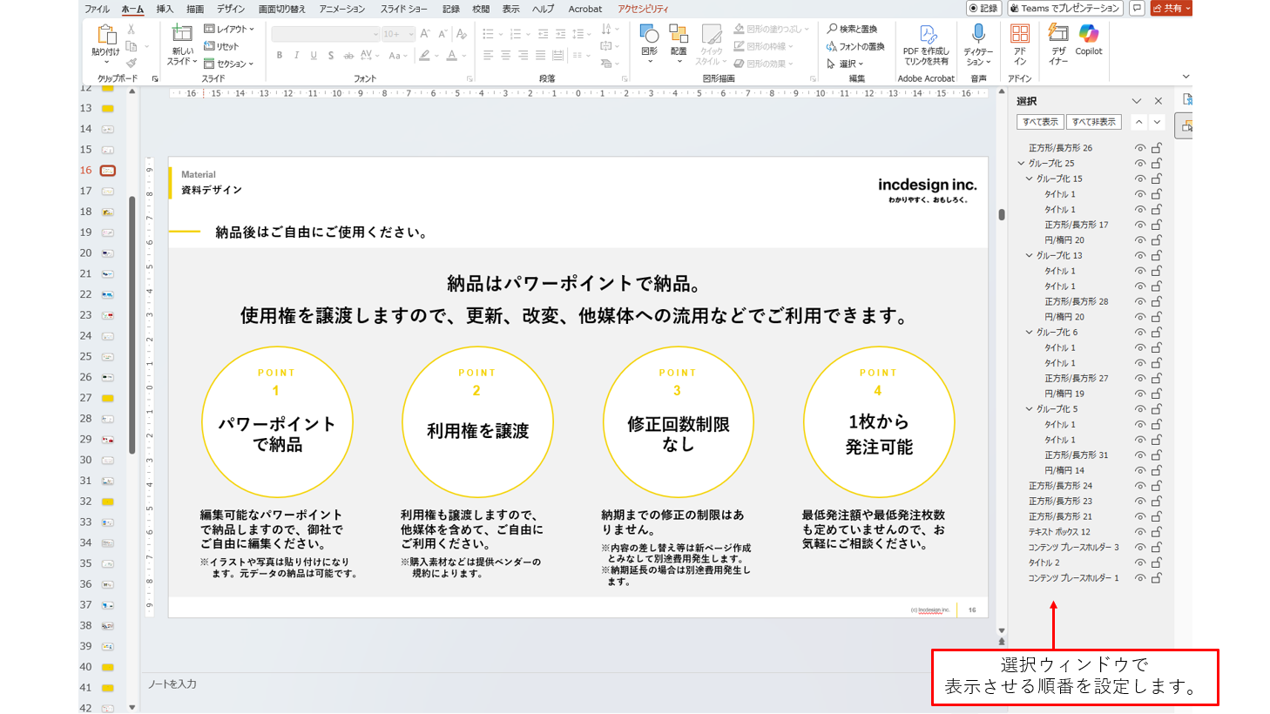Click the 新しいスライド icon
Viewport: 1270px width, 714px height.
[x=182, y=35]
